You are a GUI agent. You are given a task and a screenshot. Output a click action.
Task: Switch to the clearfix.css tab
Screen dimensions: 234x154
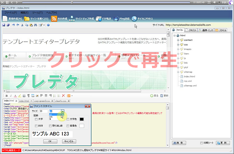62,101
